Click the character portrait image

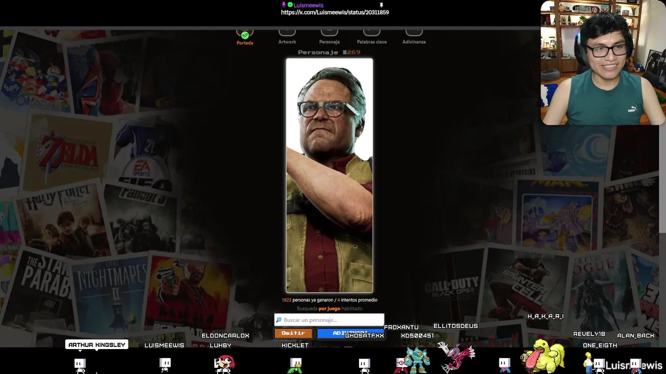[329, 176]
